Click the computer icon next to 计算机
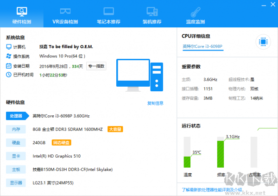 9,47
